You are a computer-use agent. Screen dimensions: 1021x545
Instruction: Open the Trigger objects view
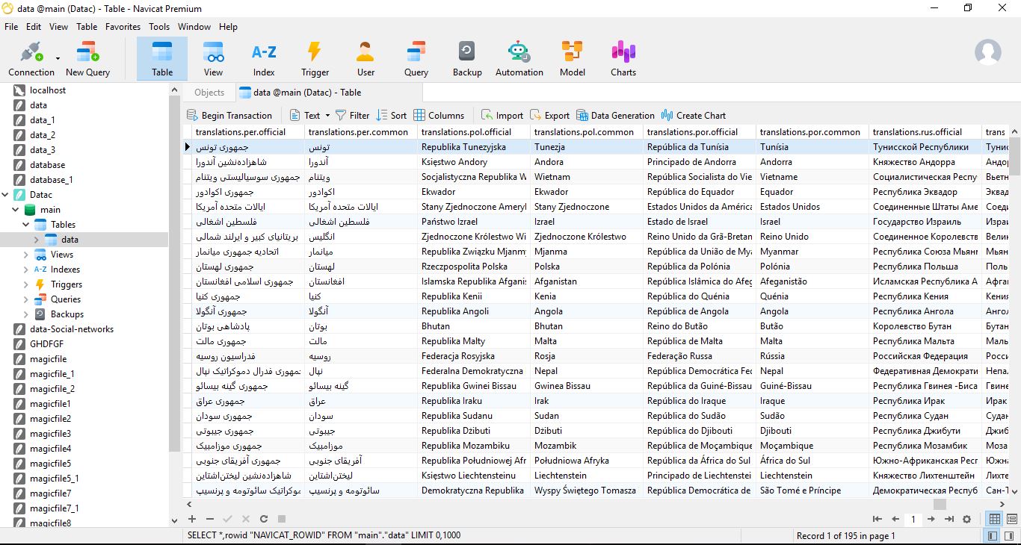pyautogui.click(x=315, y=58)
